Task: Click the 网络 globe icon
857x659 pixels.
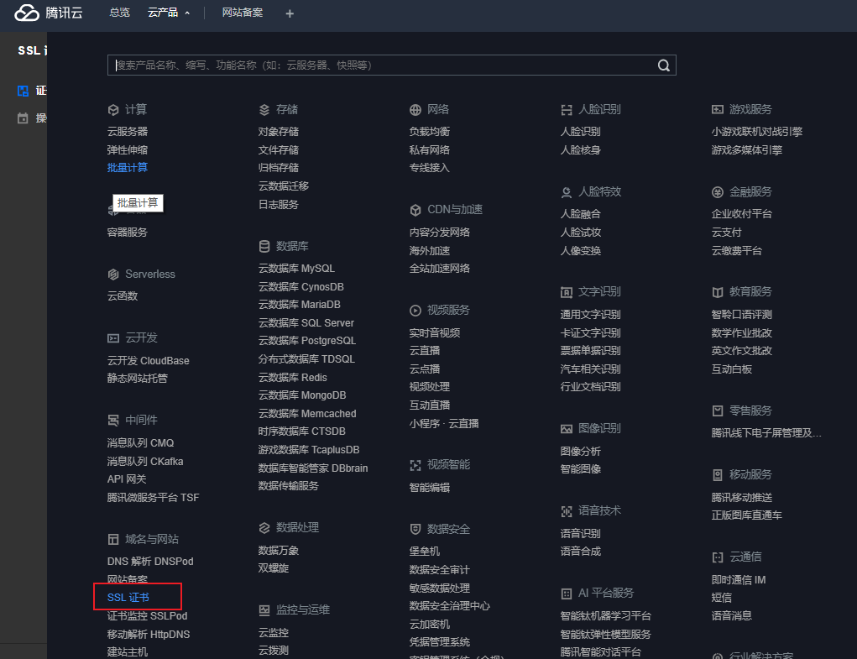Action: [415, 110]
